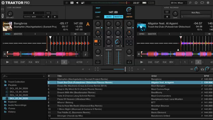Toggle Deck B headphone cue button
The height and width of the screenshot is (120, 213).
(129, 62)
